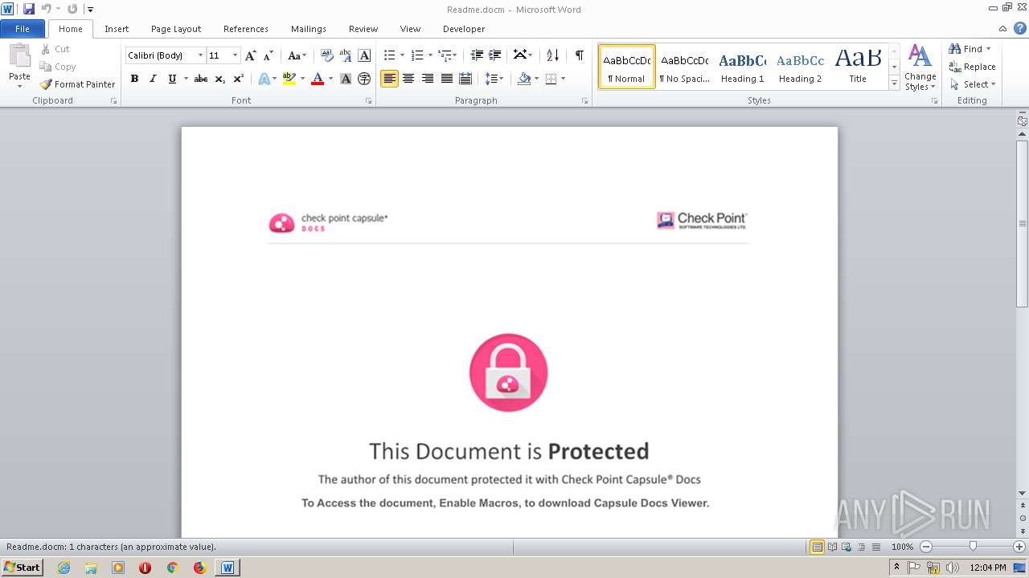Viewport: 1029px width, 578px height.
Task: Apply the Heading 2 style
Action: click(800, 67)
